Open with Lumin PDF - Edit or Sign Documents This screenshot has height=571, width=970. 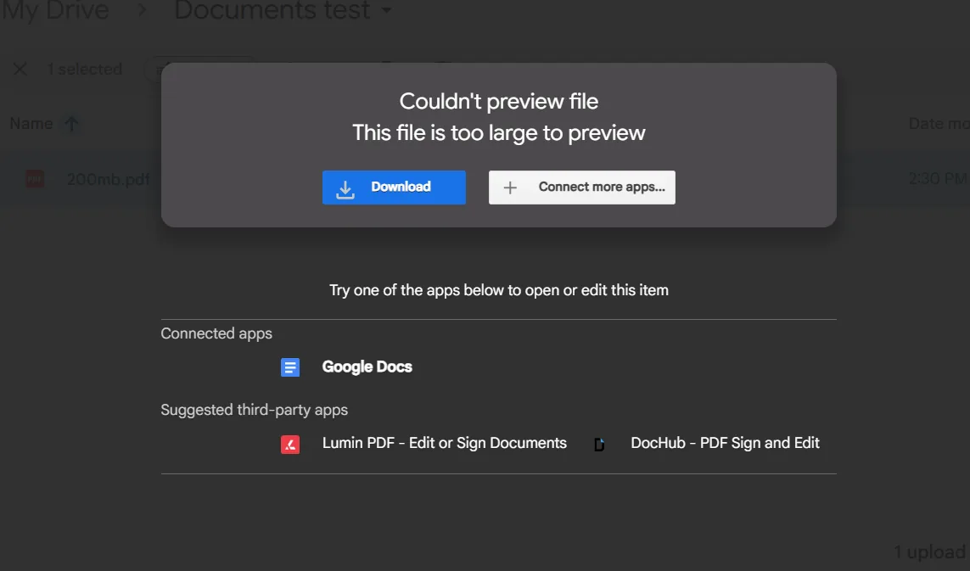tap(444, 443)
